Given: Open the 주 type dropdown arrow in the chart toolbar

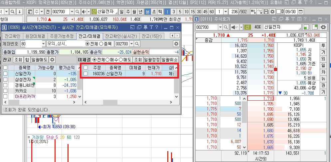Looking at the screenshot, I should (42, 12).
